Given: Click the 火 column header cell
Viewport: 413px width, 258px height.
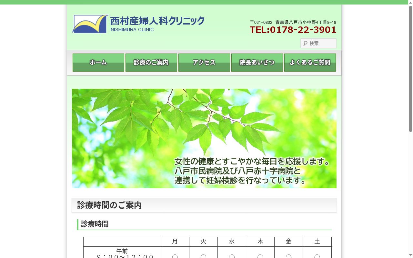Looking at the screenshot, I should click(203, 242).
